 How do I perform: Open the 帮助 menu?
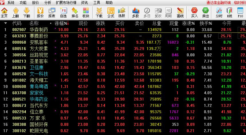pyautogui.click(x=109, y=3)
